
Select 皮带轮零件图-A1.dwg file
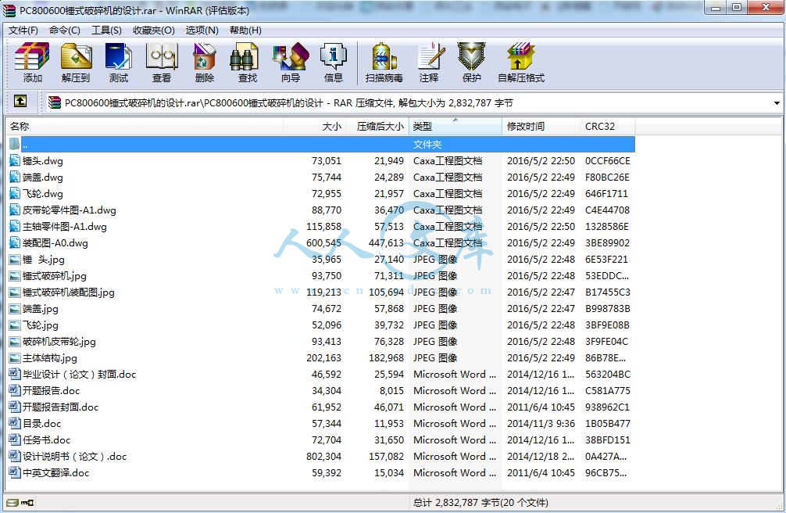[x=321, y=210]
